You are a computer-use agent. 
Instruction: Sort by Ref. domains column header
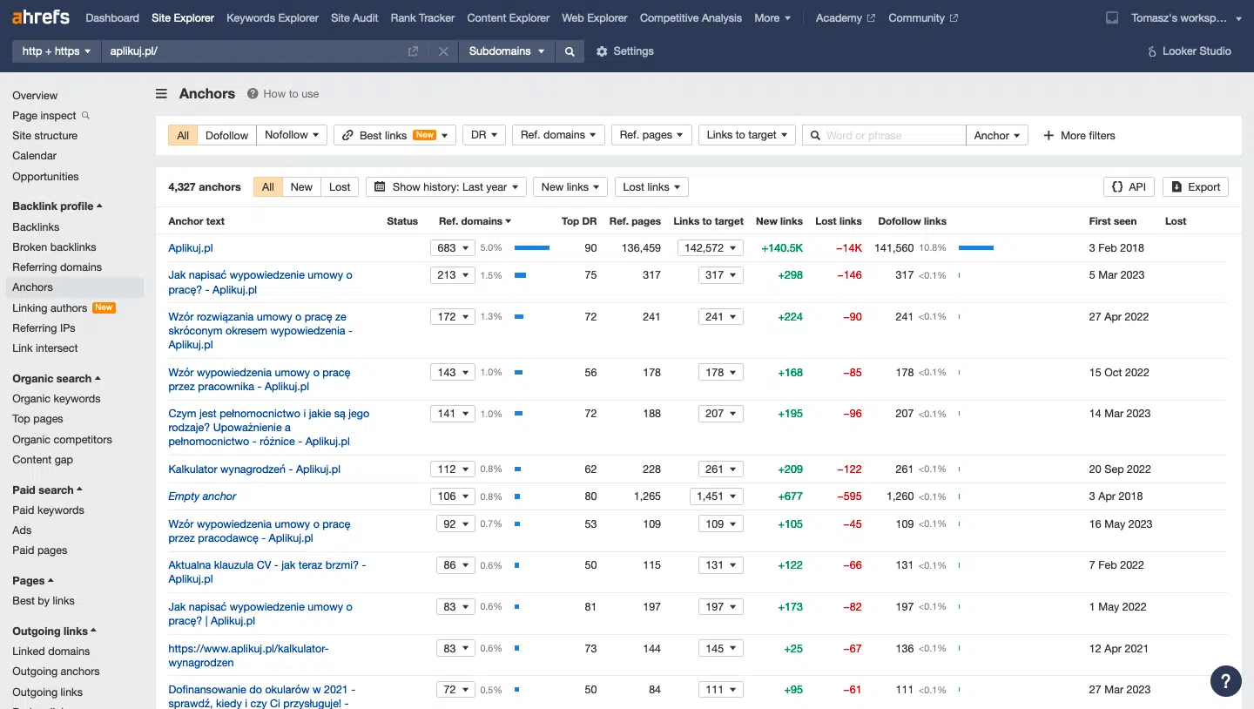pos(475,221)
